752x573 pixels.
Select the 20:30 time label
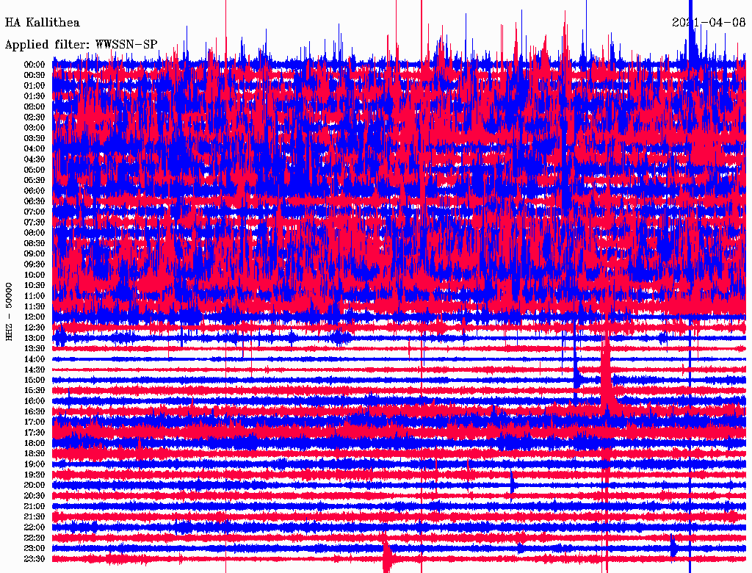[x=35, y=496]
